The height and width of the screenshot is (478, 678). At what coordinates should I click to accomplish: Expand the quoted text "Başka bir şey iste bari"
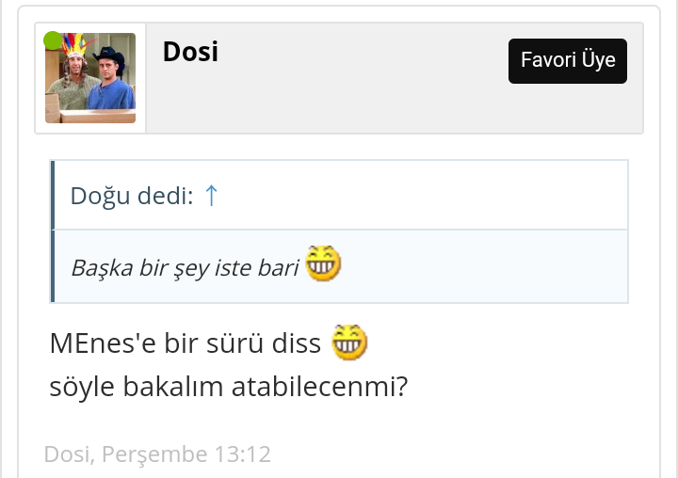point(185,268)
